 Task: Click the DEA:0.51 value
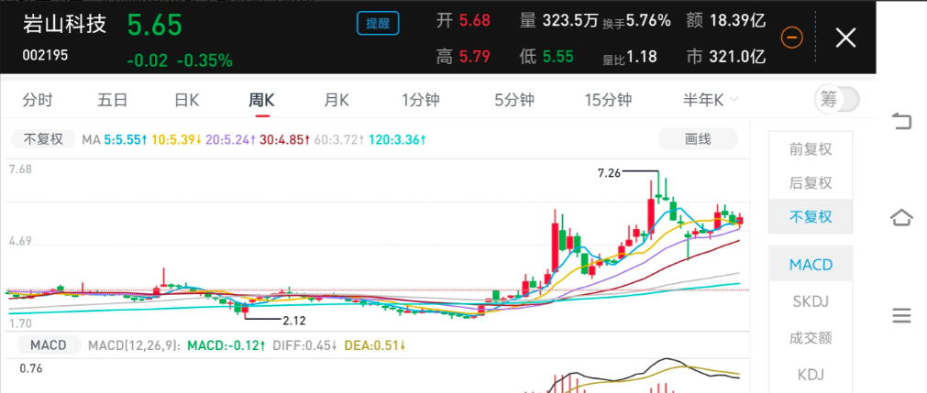point(373,345)
